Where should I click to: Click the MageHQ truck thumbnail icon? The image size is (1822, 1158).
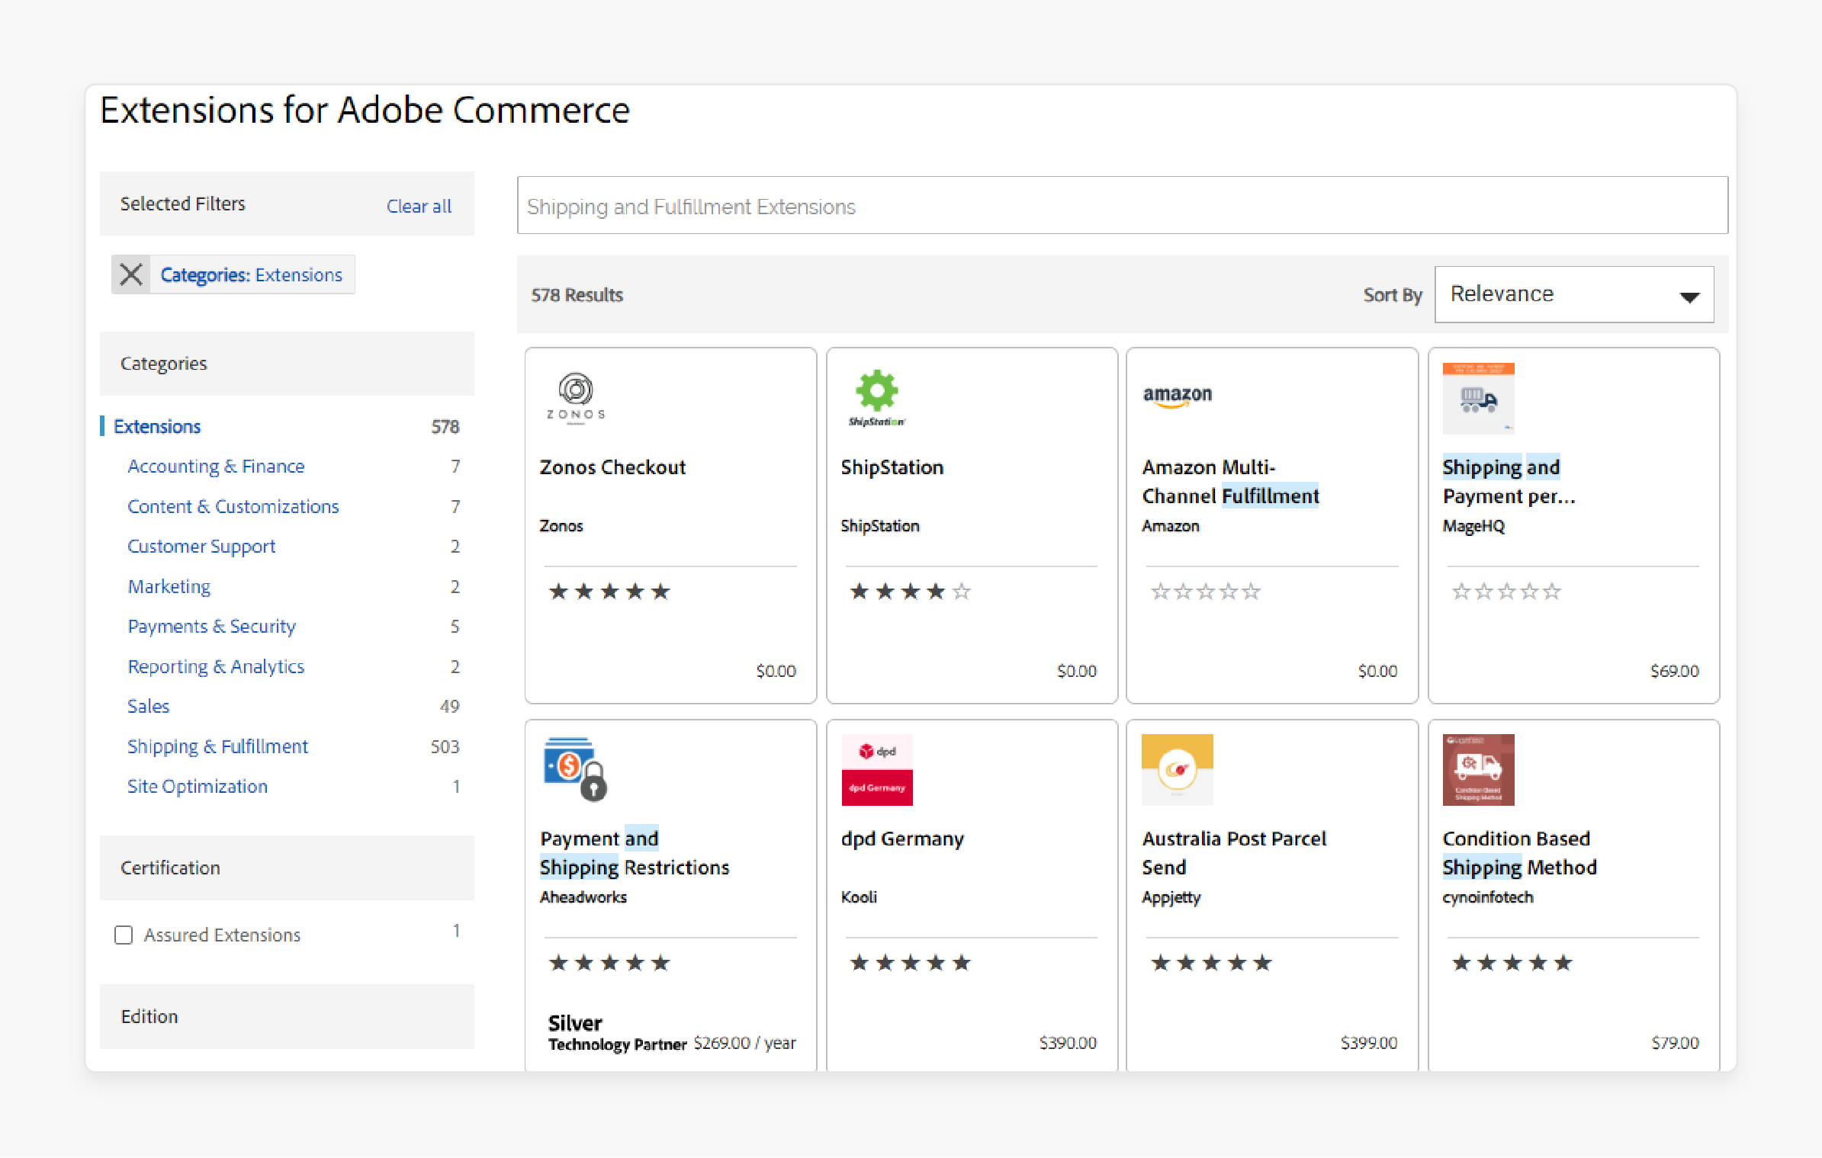[1478, 398]
